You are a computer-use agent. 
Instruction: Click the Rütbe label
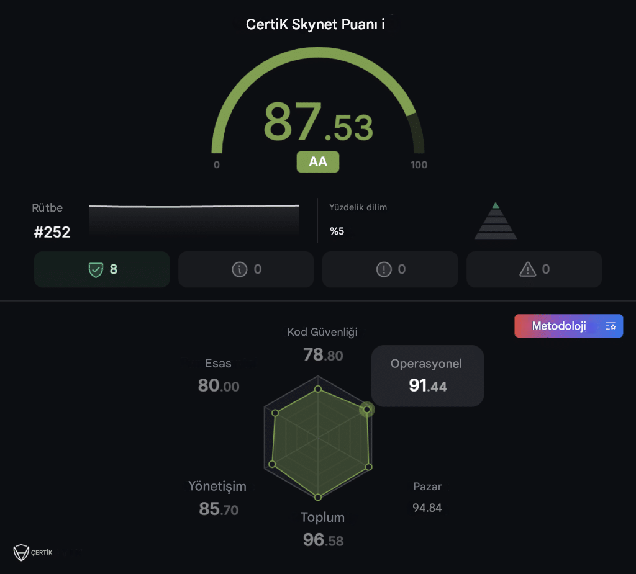[x=47, y=208]
